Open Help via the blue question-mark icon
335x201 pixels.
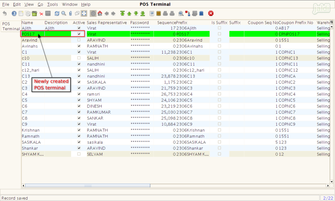click(14, 13)
